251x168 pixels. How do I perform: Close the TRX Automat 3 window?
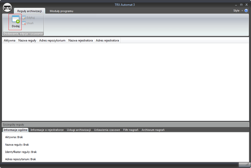pos(246,5)
